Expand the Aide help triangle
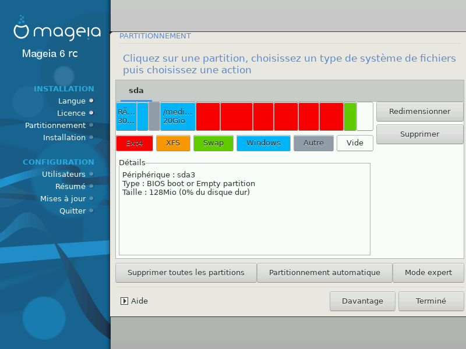The width and height of the screenshot is (466, 349). click(124, 301)
